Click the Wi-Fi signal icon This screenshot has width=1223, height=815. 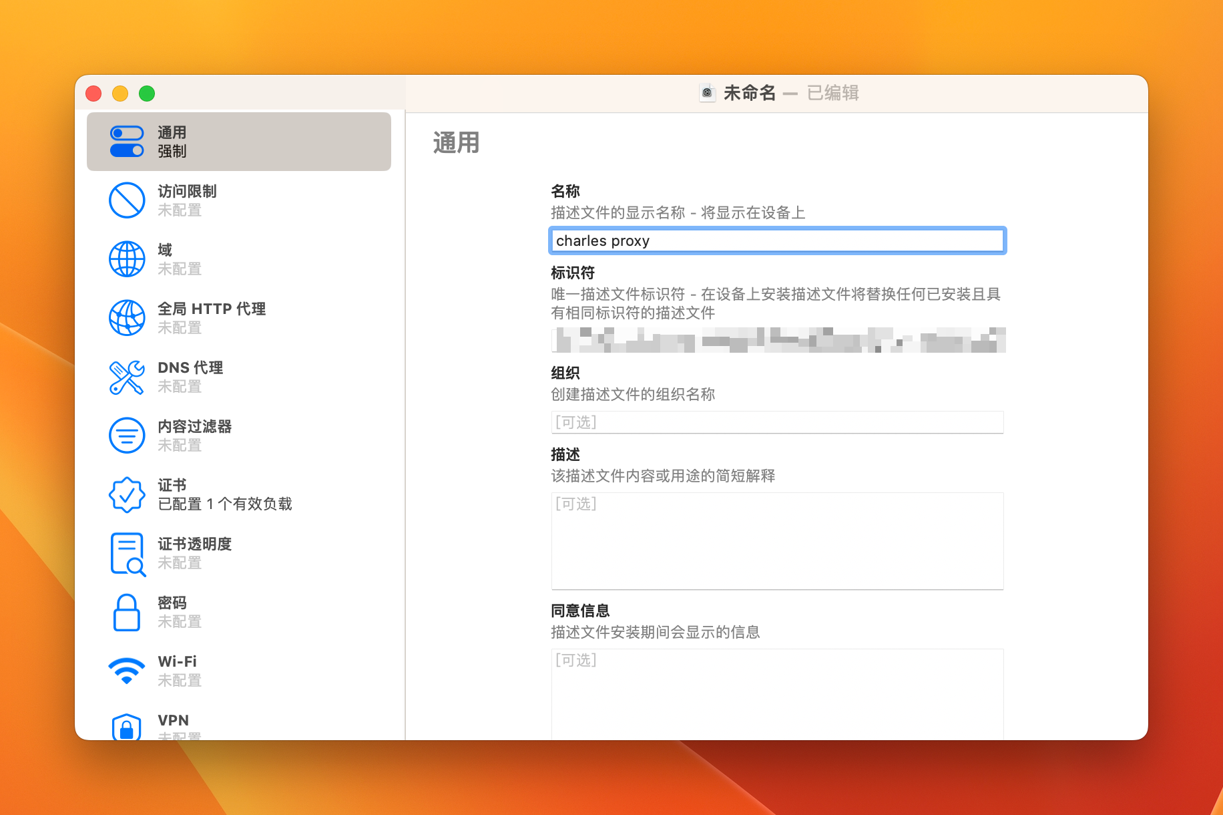pos(127,671)
